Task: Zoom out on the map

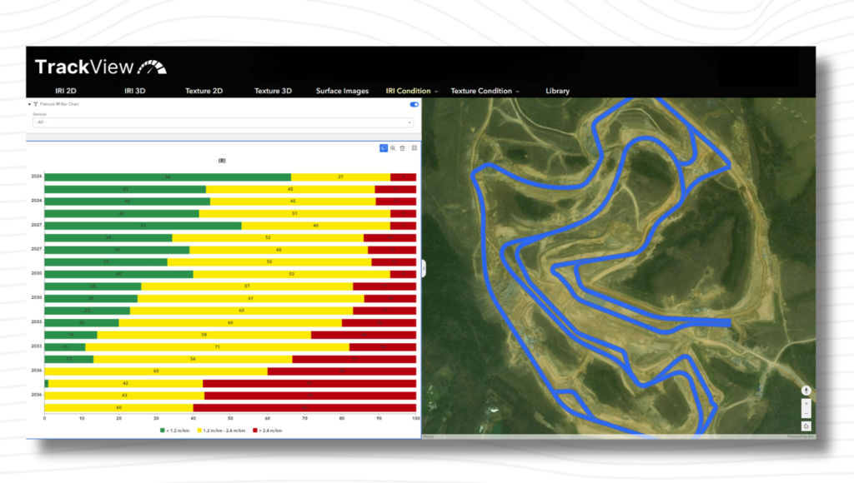Action: point(806,413)
